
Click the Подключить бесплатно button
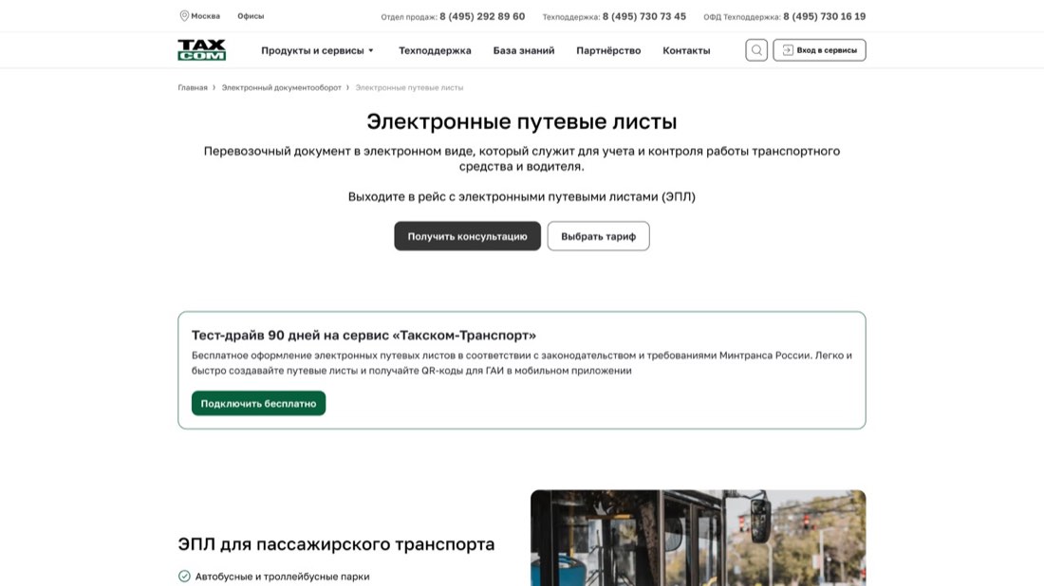[258, 403]
